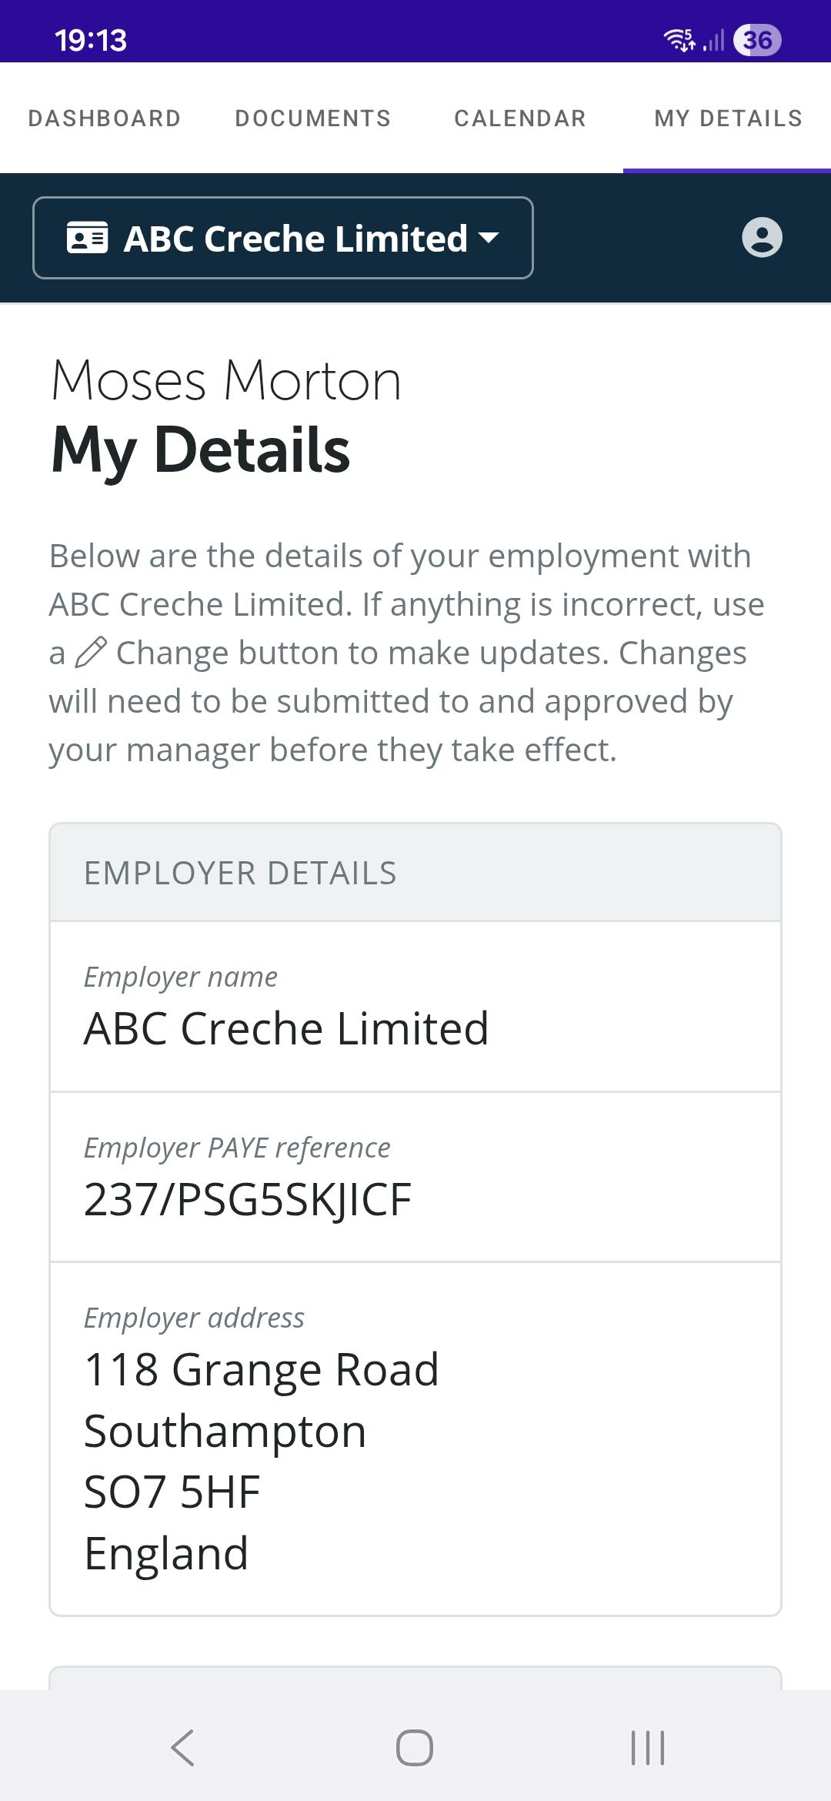Tap the Employer name ABC Creche Limited field
The height and width of the screenshot is (1801, 831).
coord(286,1028)
